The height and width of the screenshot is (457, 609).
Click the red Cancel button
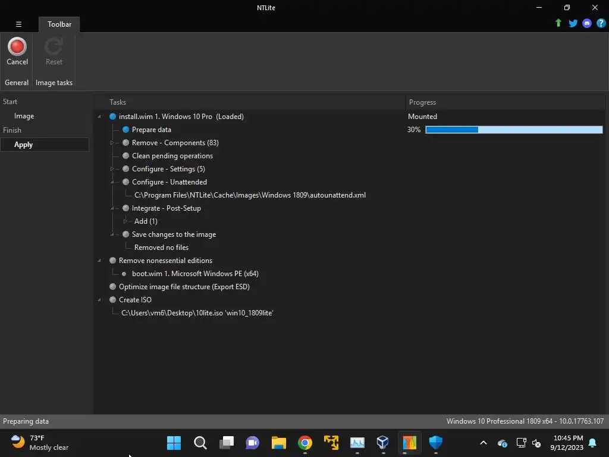tap(17, 51)
